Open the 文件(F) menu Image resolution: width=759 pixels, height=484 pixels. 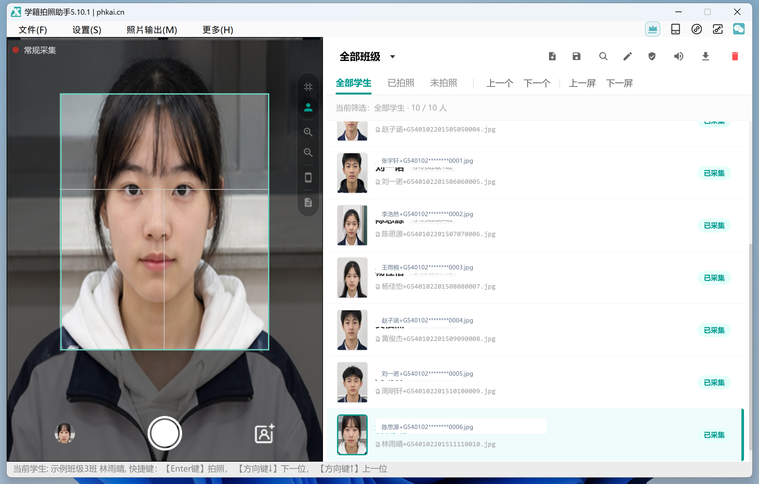[x=33, y=30]
